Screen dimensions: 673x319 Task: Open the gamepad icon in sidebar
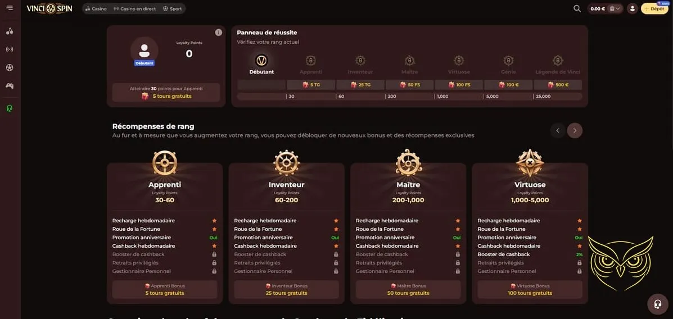click(x=10, y=86)
